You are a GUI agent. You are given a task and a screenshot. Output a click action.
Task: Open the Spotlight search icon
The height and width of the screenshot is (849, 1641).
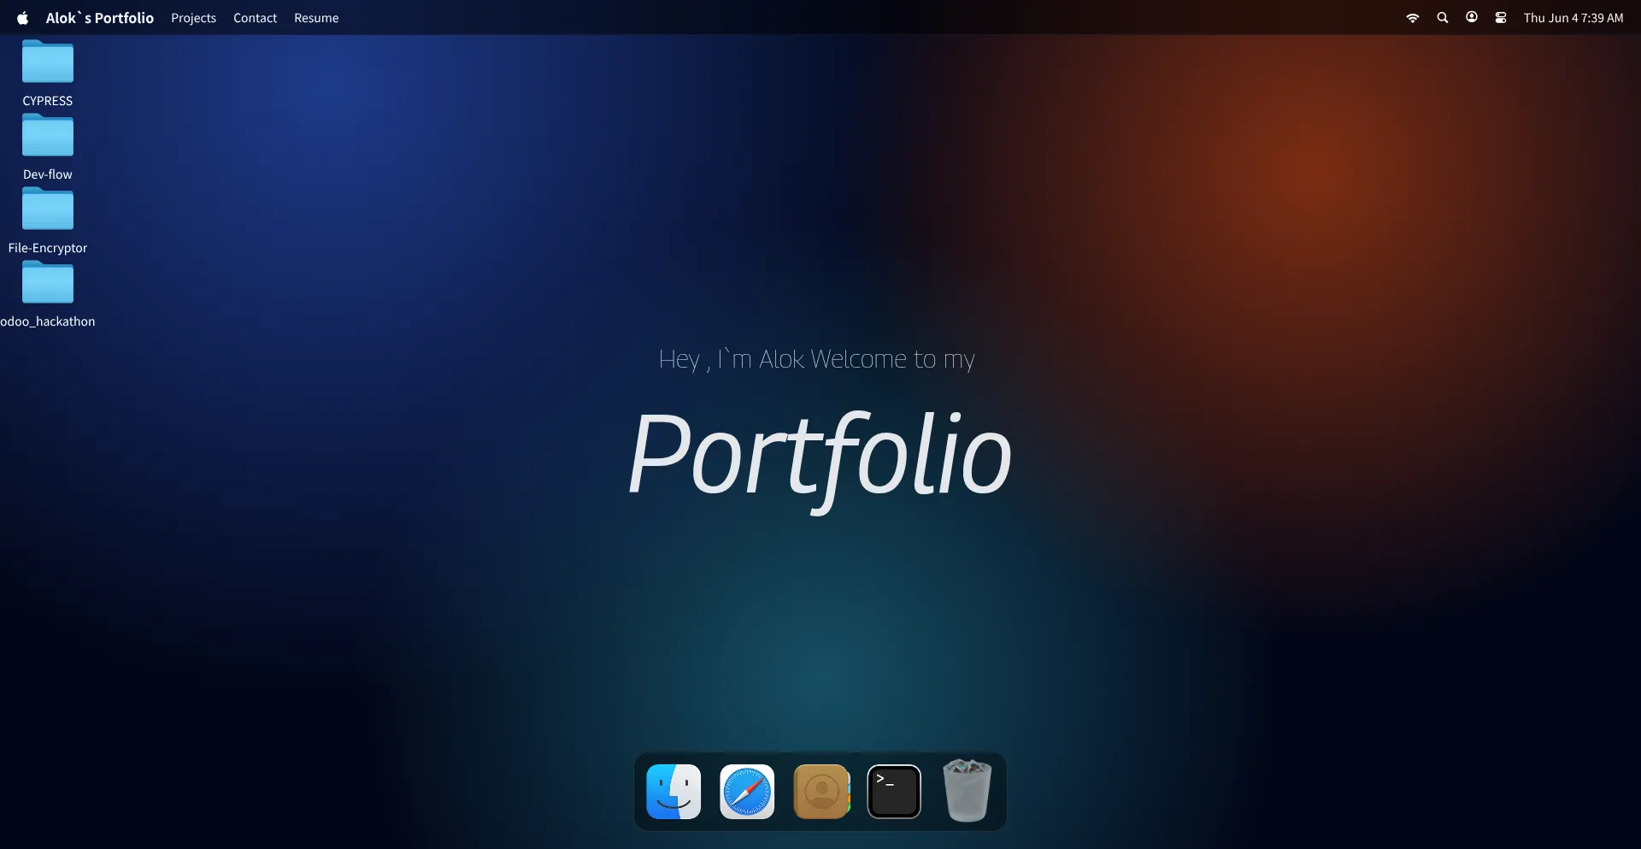point(1443,18)
